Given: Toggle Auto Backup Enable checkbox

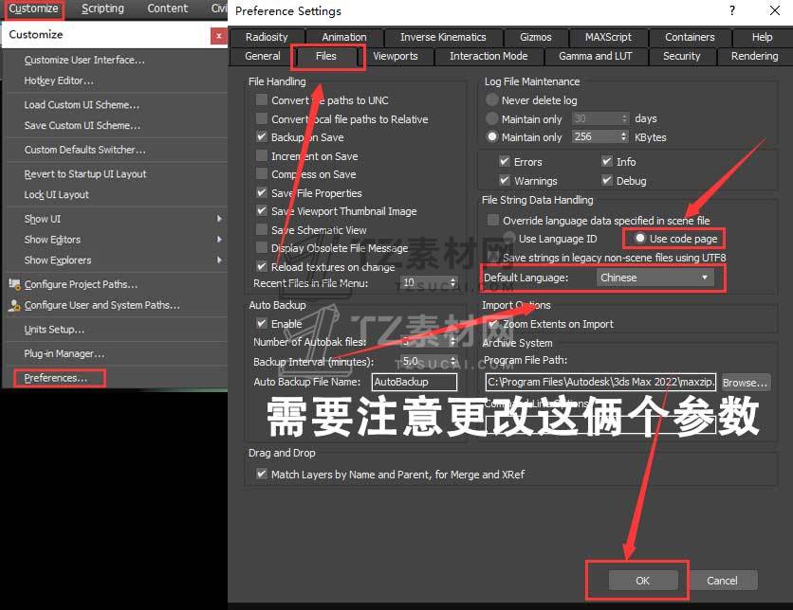Looking at the screenshot, I should coord(262,323).
